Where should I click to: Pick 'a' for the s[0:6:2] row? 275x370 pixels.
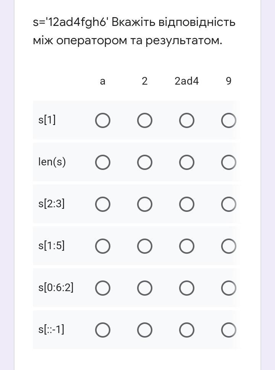[x=103, y=288]
